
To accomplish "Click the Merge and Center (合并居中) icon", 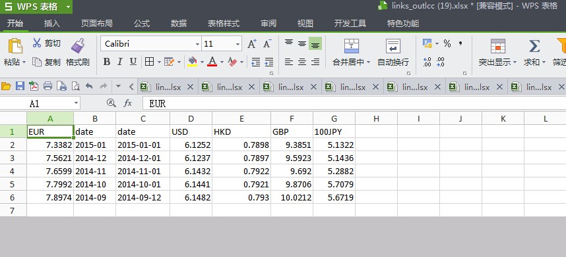I will pos(351,46).
